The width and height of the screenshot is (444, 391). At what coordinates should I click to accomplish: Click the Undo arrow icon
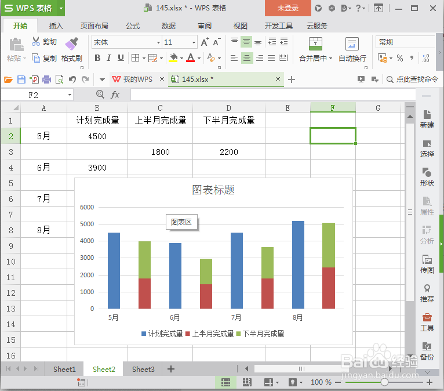[x=72, y=79]
